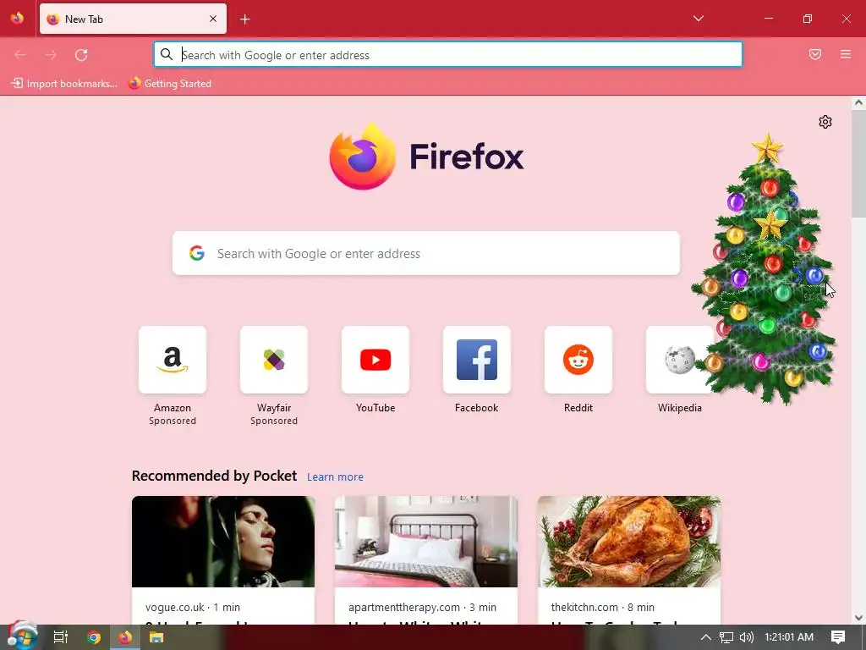The height and width of the screenshot is (650, 866).
Task: Open network status tray icon
Action: (x=726, y=637)
